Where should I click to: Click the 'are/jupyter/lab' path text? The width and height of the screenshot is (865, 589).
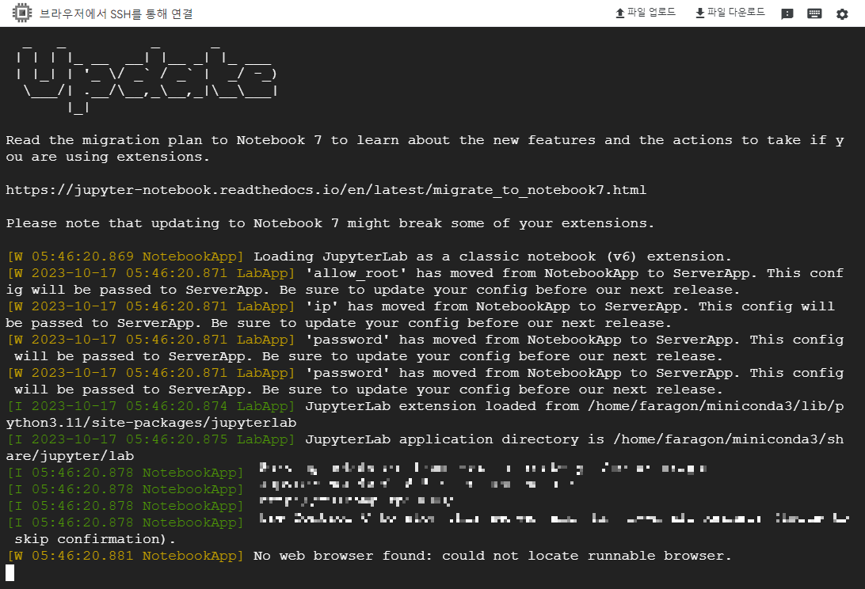point(70,456)
